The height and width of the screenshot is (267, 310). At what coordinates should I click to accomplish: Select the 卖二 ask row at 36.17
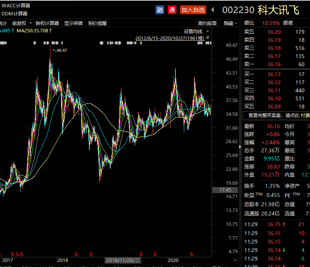coord(277,56)
